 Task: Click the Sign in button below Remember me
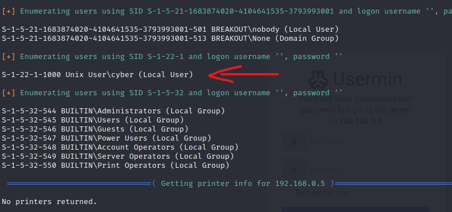click(355, 209)
